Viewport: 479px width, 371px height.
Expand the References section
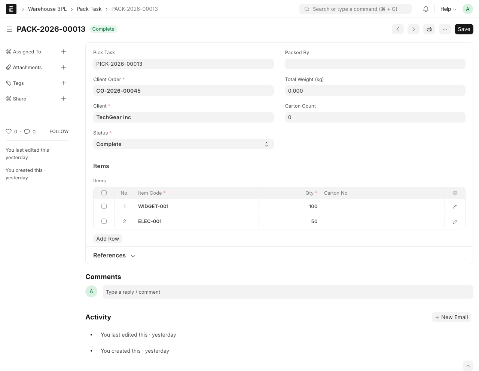114,256
